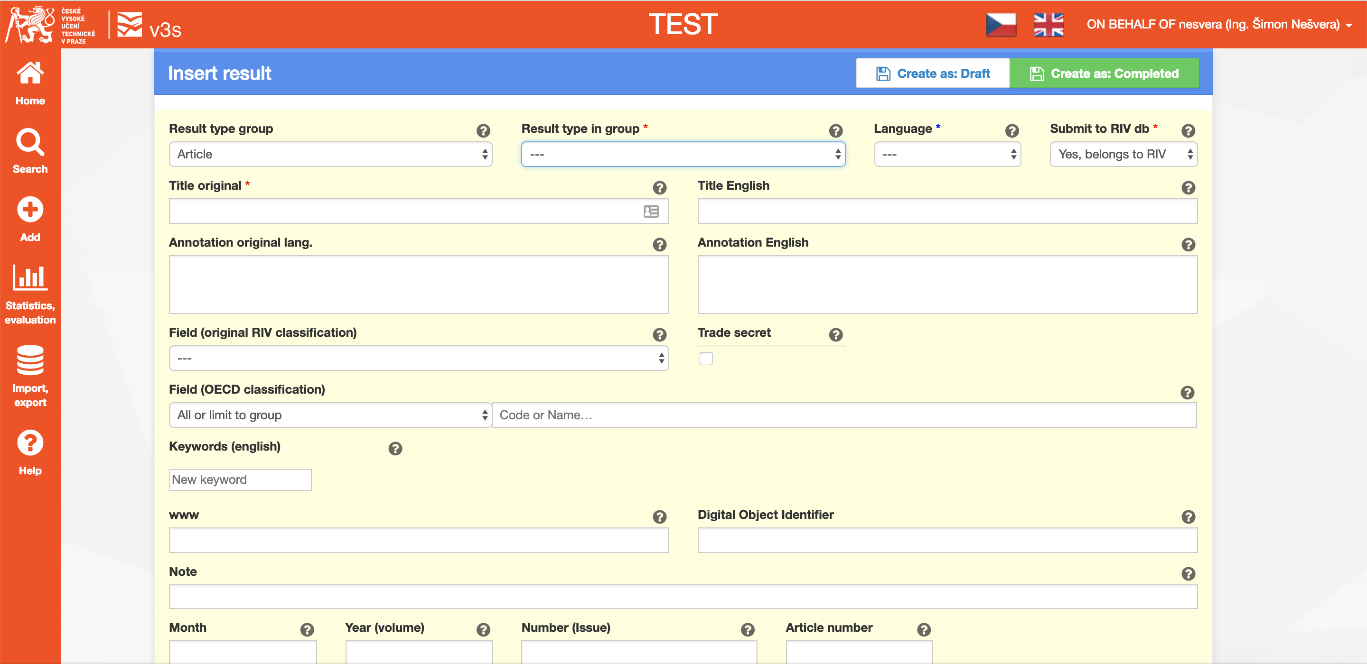This screenshot has height=664, width=1367.
Task: Open help icon next to Trade secret
Action: click(835, 335)
